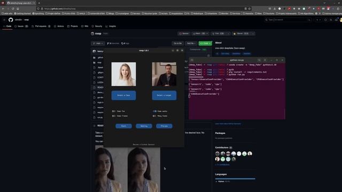Open the Add file dropdown
The width and height of the screenshot is (342, 192).
click(191, 43)
